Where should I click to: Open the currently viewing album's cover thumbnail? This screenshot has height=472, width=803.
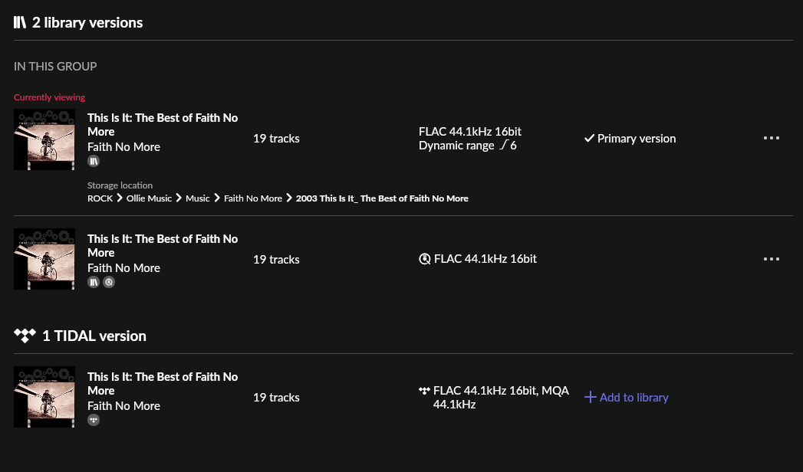[x=44, y=139]
